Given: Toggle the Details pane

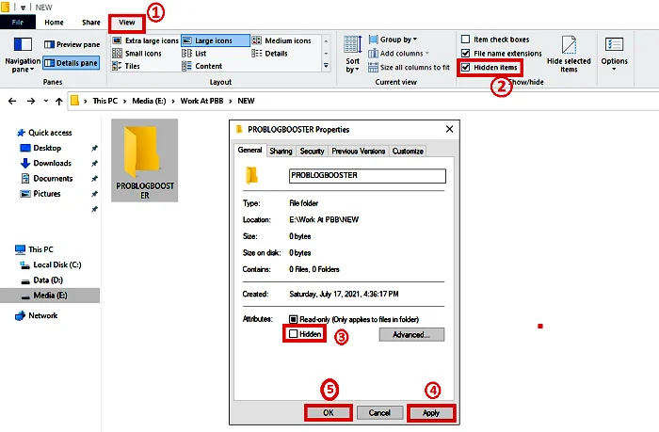Looking at the screenshot, I should [72, 63].
